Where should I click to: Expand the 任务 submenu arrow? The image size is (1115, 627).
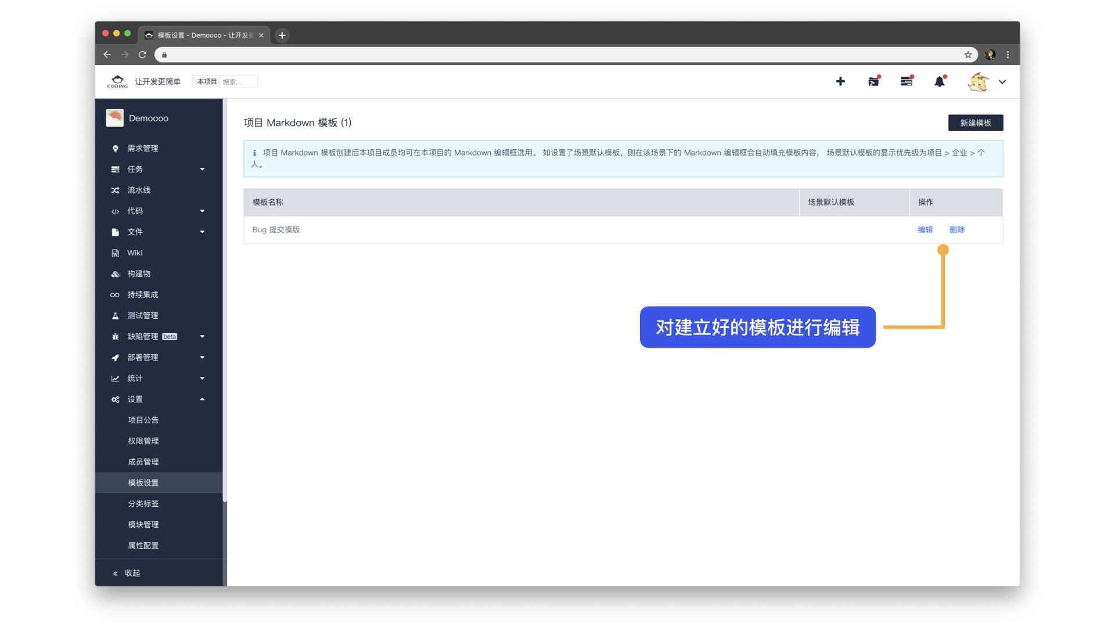(202, 170)
